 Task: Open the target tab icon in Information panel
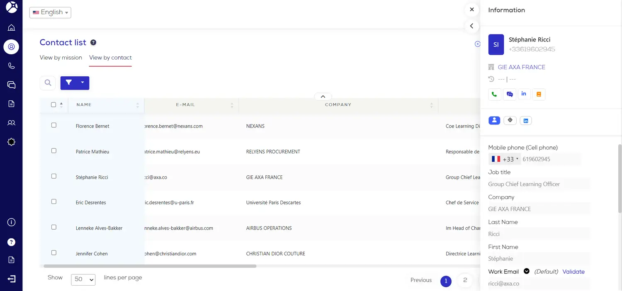510,120
